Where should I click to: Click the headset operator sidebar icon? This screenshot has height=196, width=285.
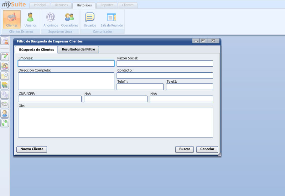pos(5,113)
